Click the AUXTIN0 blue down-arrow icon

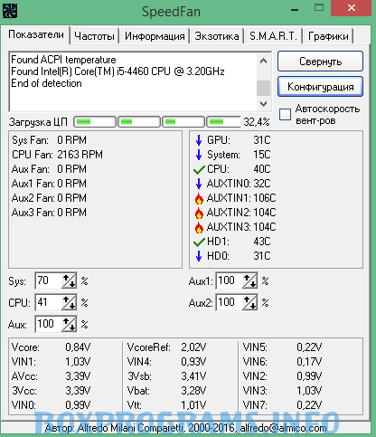coord(199,184)
